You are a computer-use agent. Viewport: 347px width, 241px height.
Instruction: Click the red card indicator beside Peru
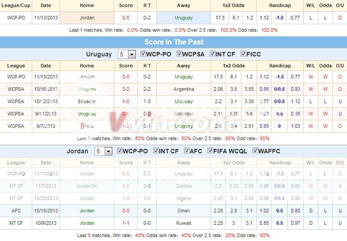coord(82,126)
